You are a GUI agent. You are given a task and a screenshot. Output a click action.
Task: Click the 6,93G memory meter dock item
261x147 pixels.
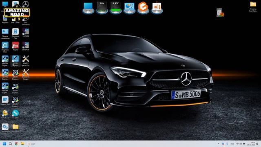pos(115,8)
